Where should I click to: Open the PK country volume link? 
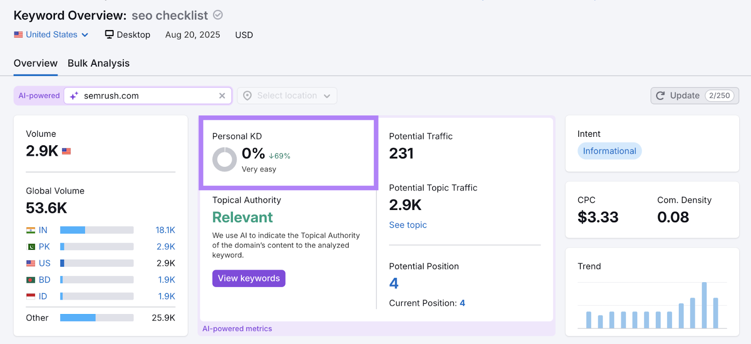[166, 247]
